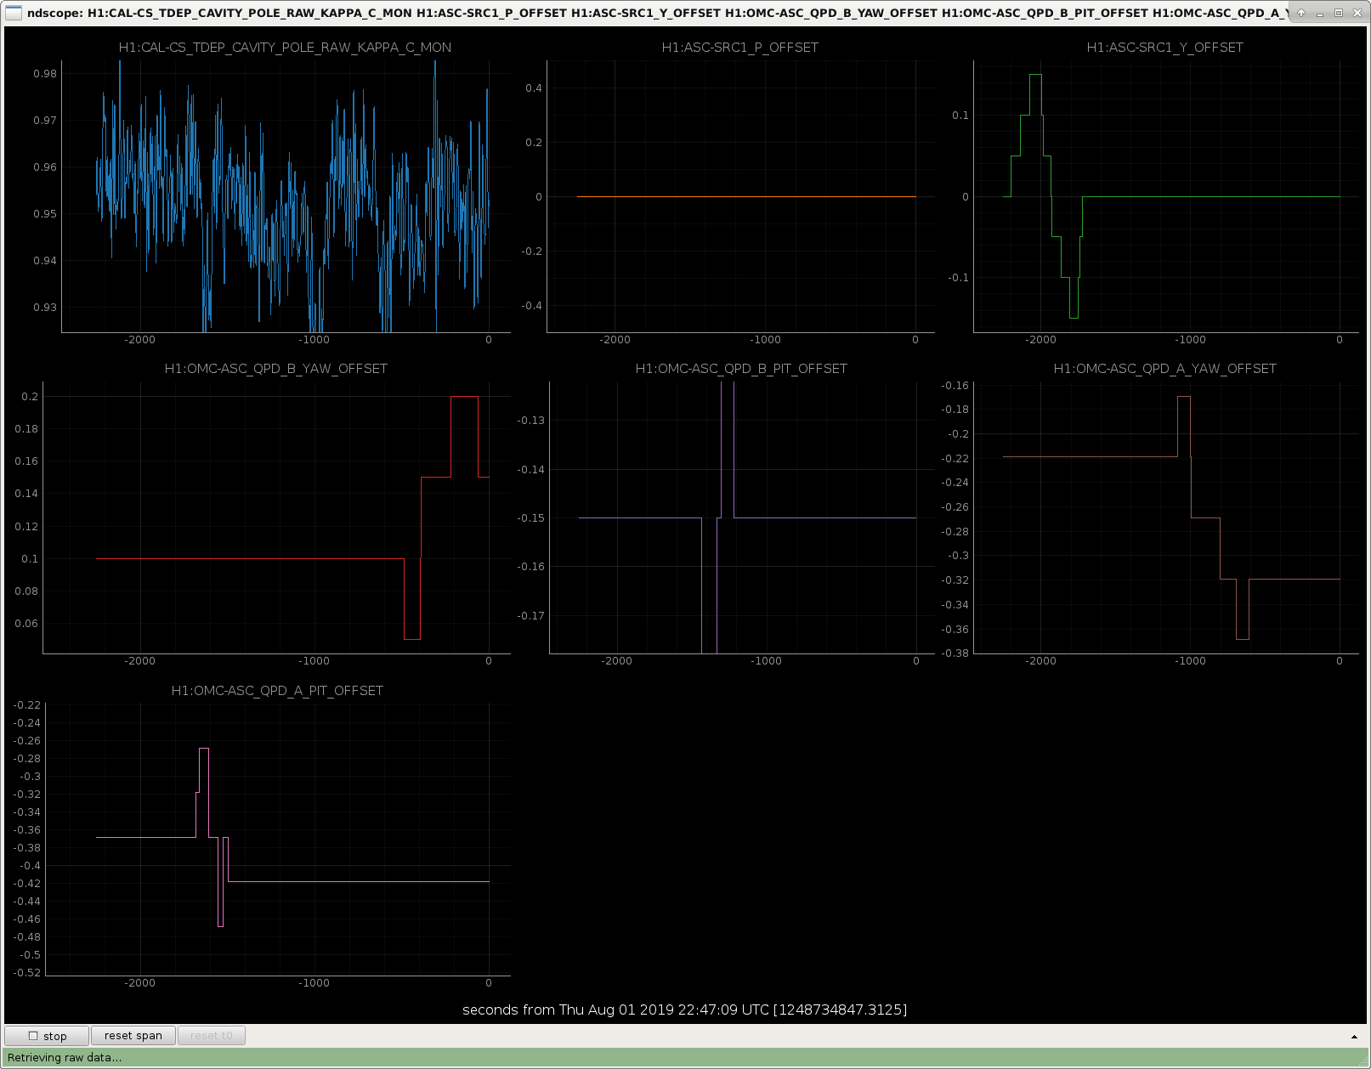Click the disabled reset t0 button

[x=212, y=1036]
